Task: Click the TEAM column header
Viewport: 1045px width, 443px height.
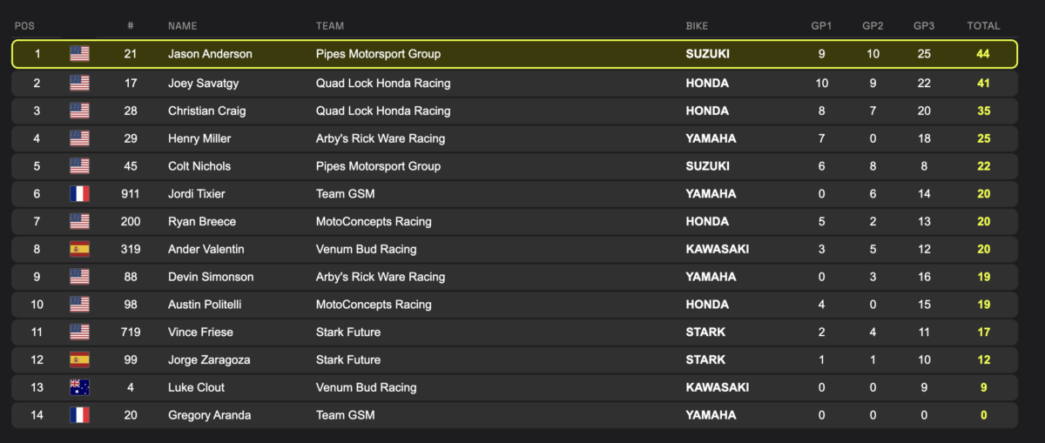Action: (x=330, y=26)
